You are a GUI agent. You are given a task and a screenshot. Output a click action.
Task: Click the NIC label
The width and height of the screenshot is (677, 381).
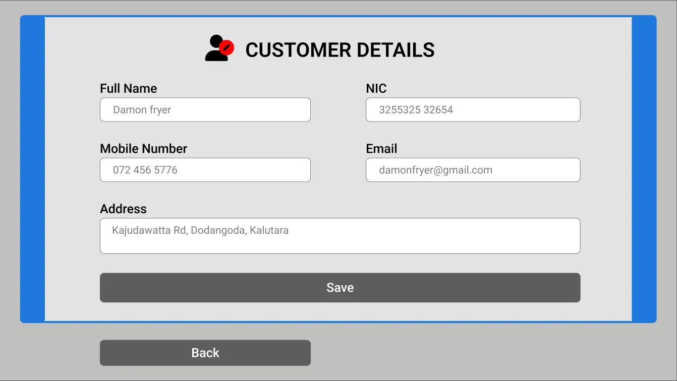pyautogui.click(x=376, y=89)
